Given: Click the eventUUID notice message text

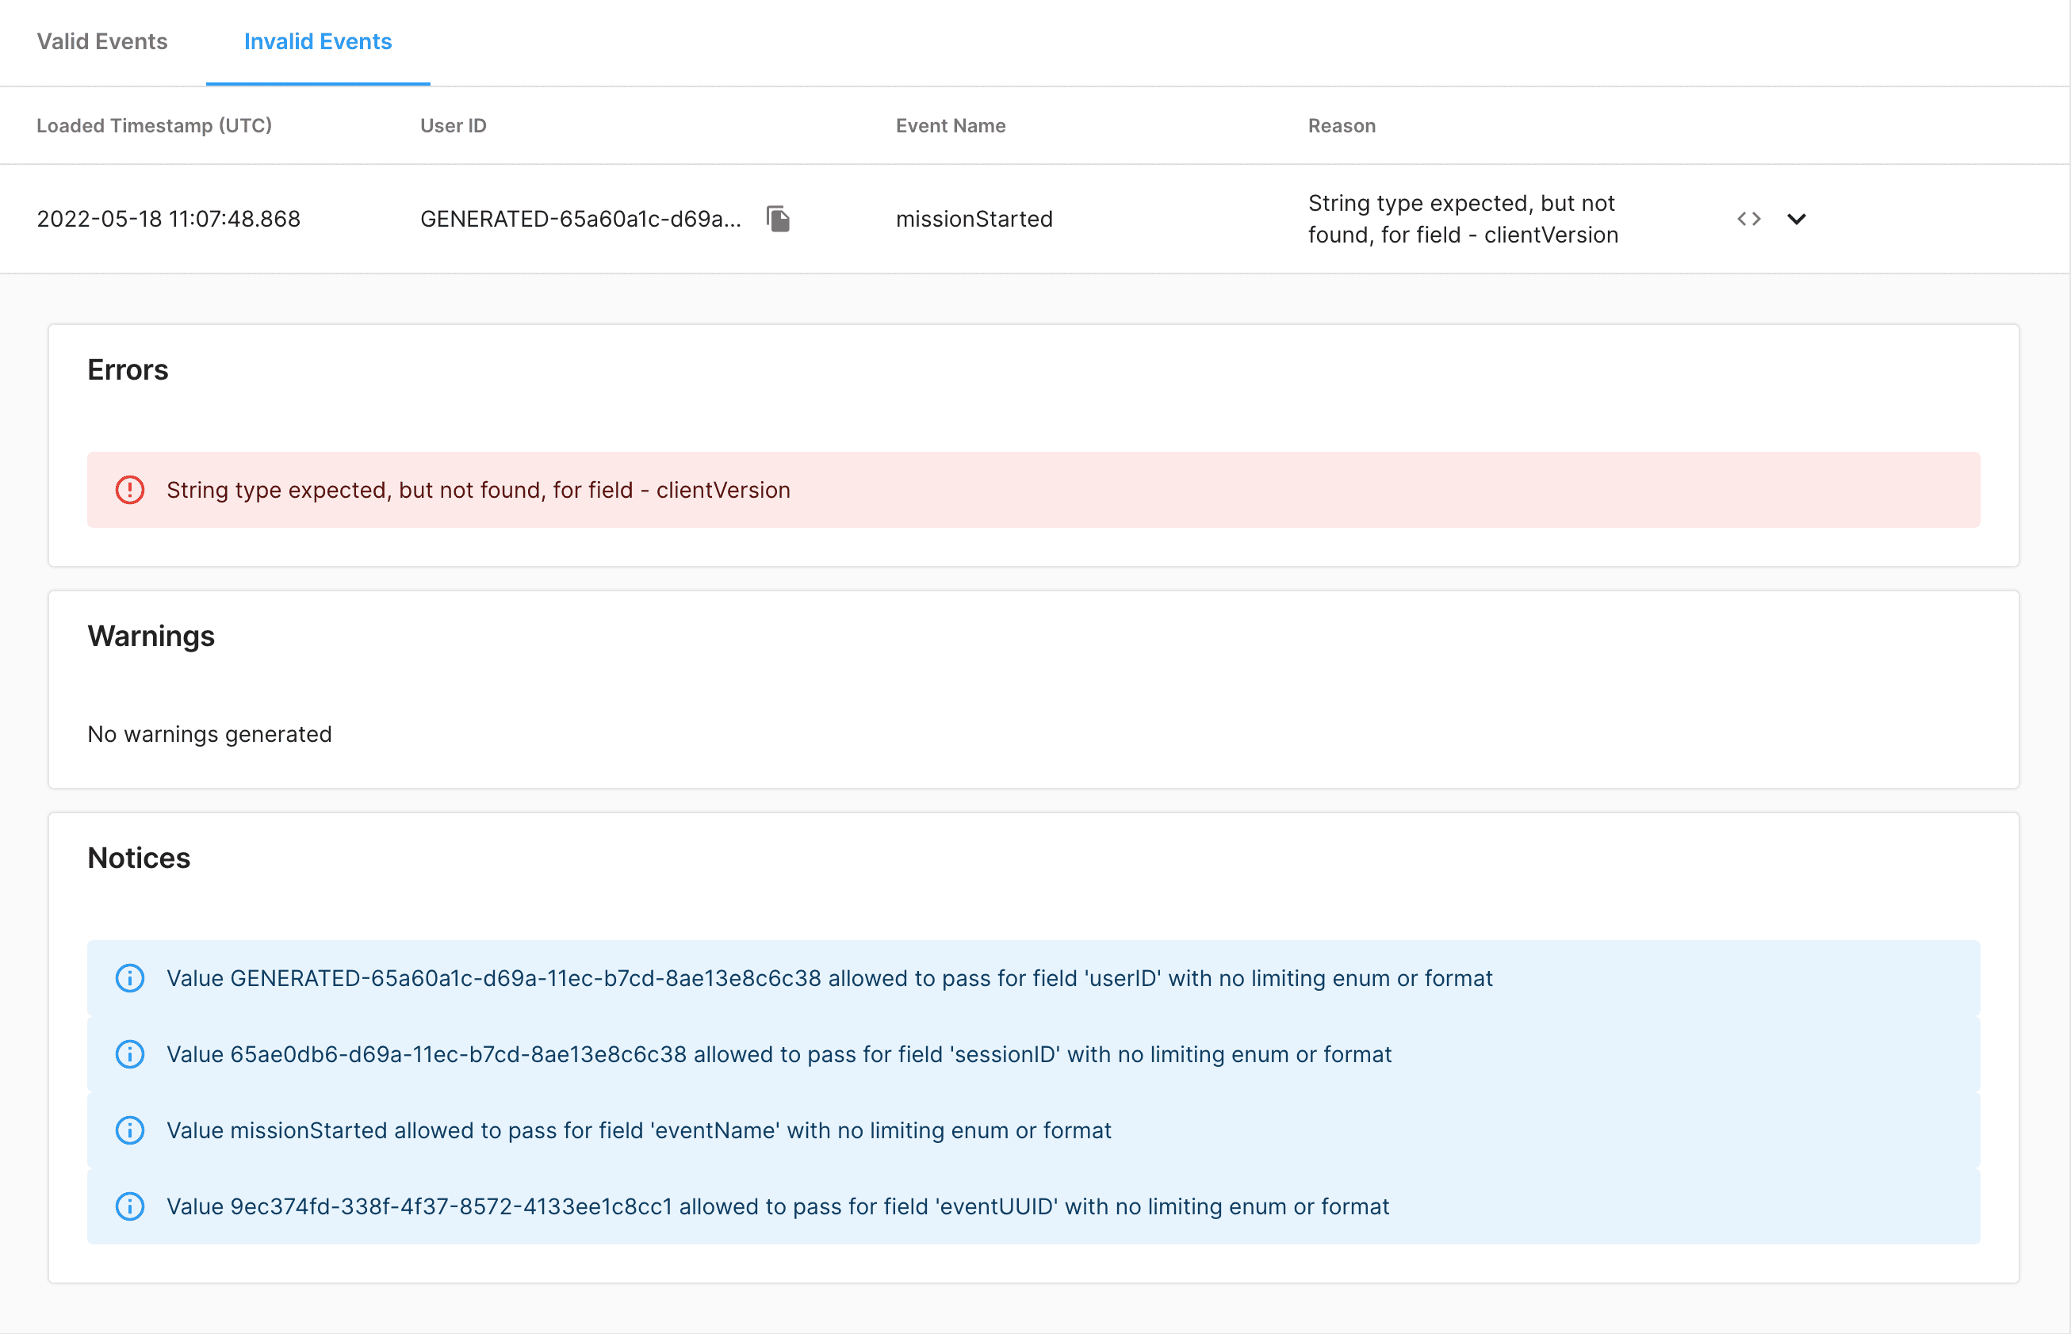Looking at the screenshot, I should pyautogui.click(x=777, y=1207).
